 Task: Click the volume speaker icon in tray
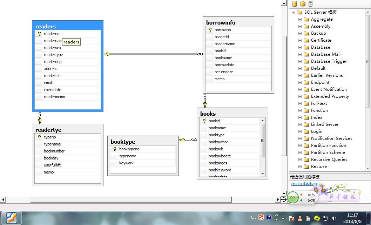[x=334, y=218]
